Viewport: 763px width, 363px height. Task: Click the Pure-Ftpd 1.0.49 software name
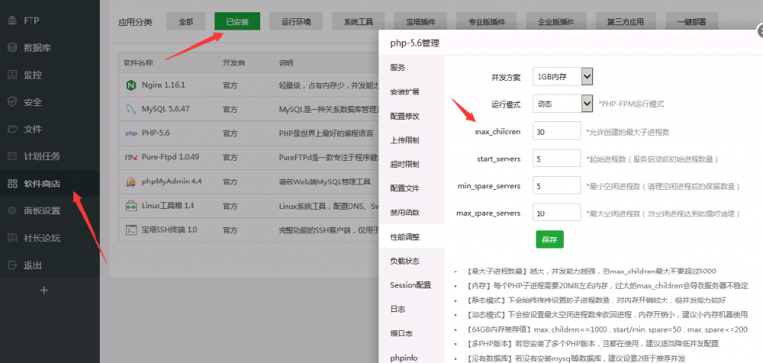[170, 157]
